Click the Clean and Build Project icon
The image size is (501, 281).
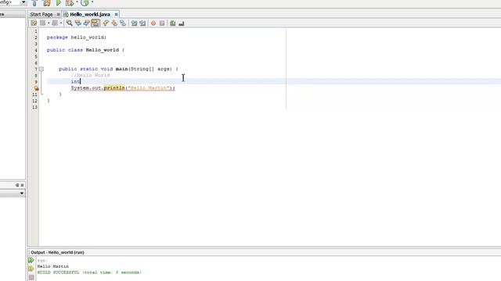pos(47,3)
